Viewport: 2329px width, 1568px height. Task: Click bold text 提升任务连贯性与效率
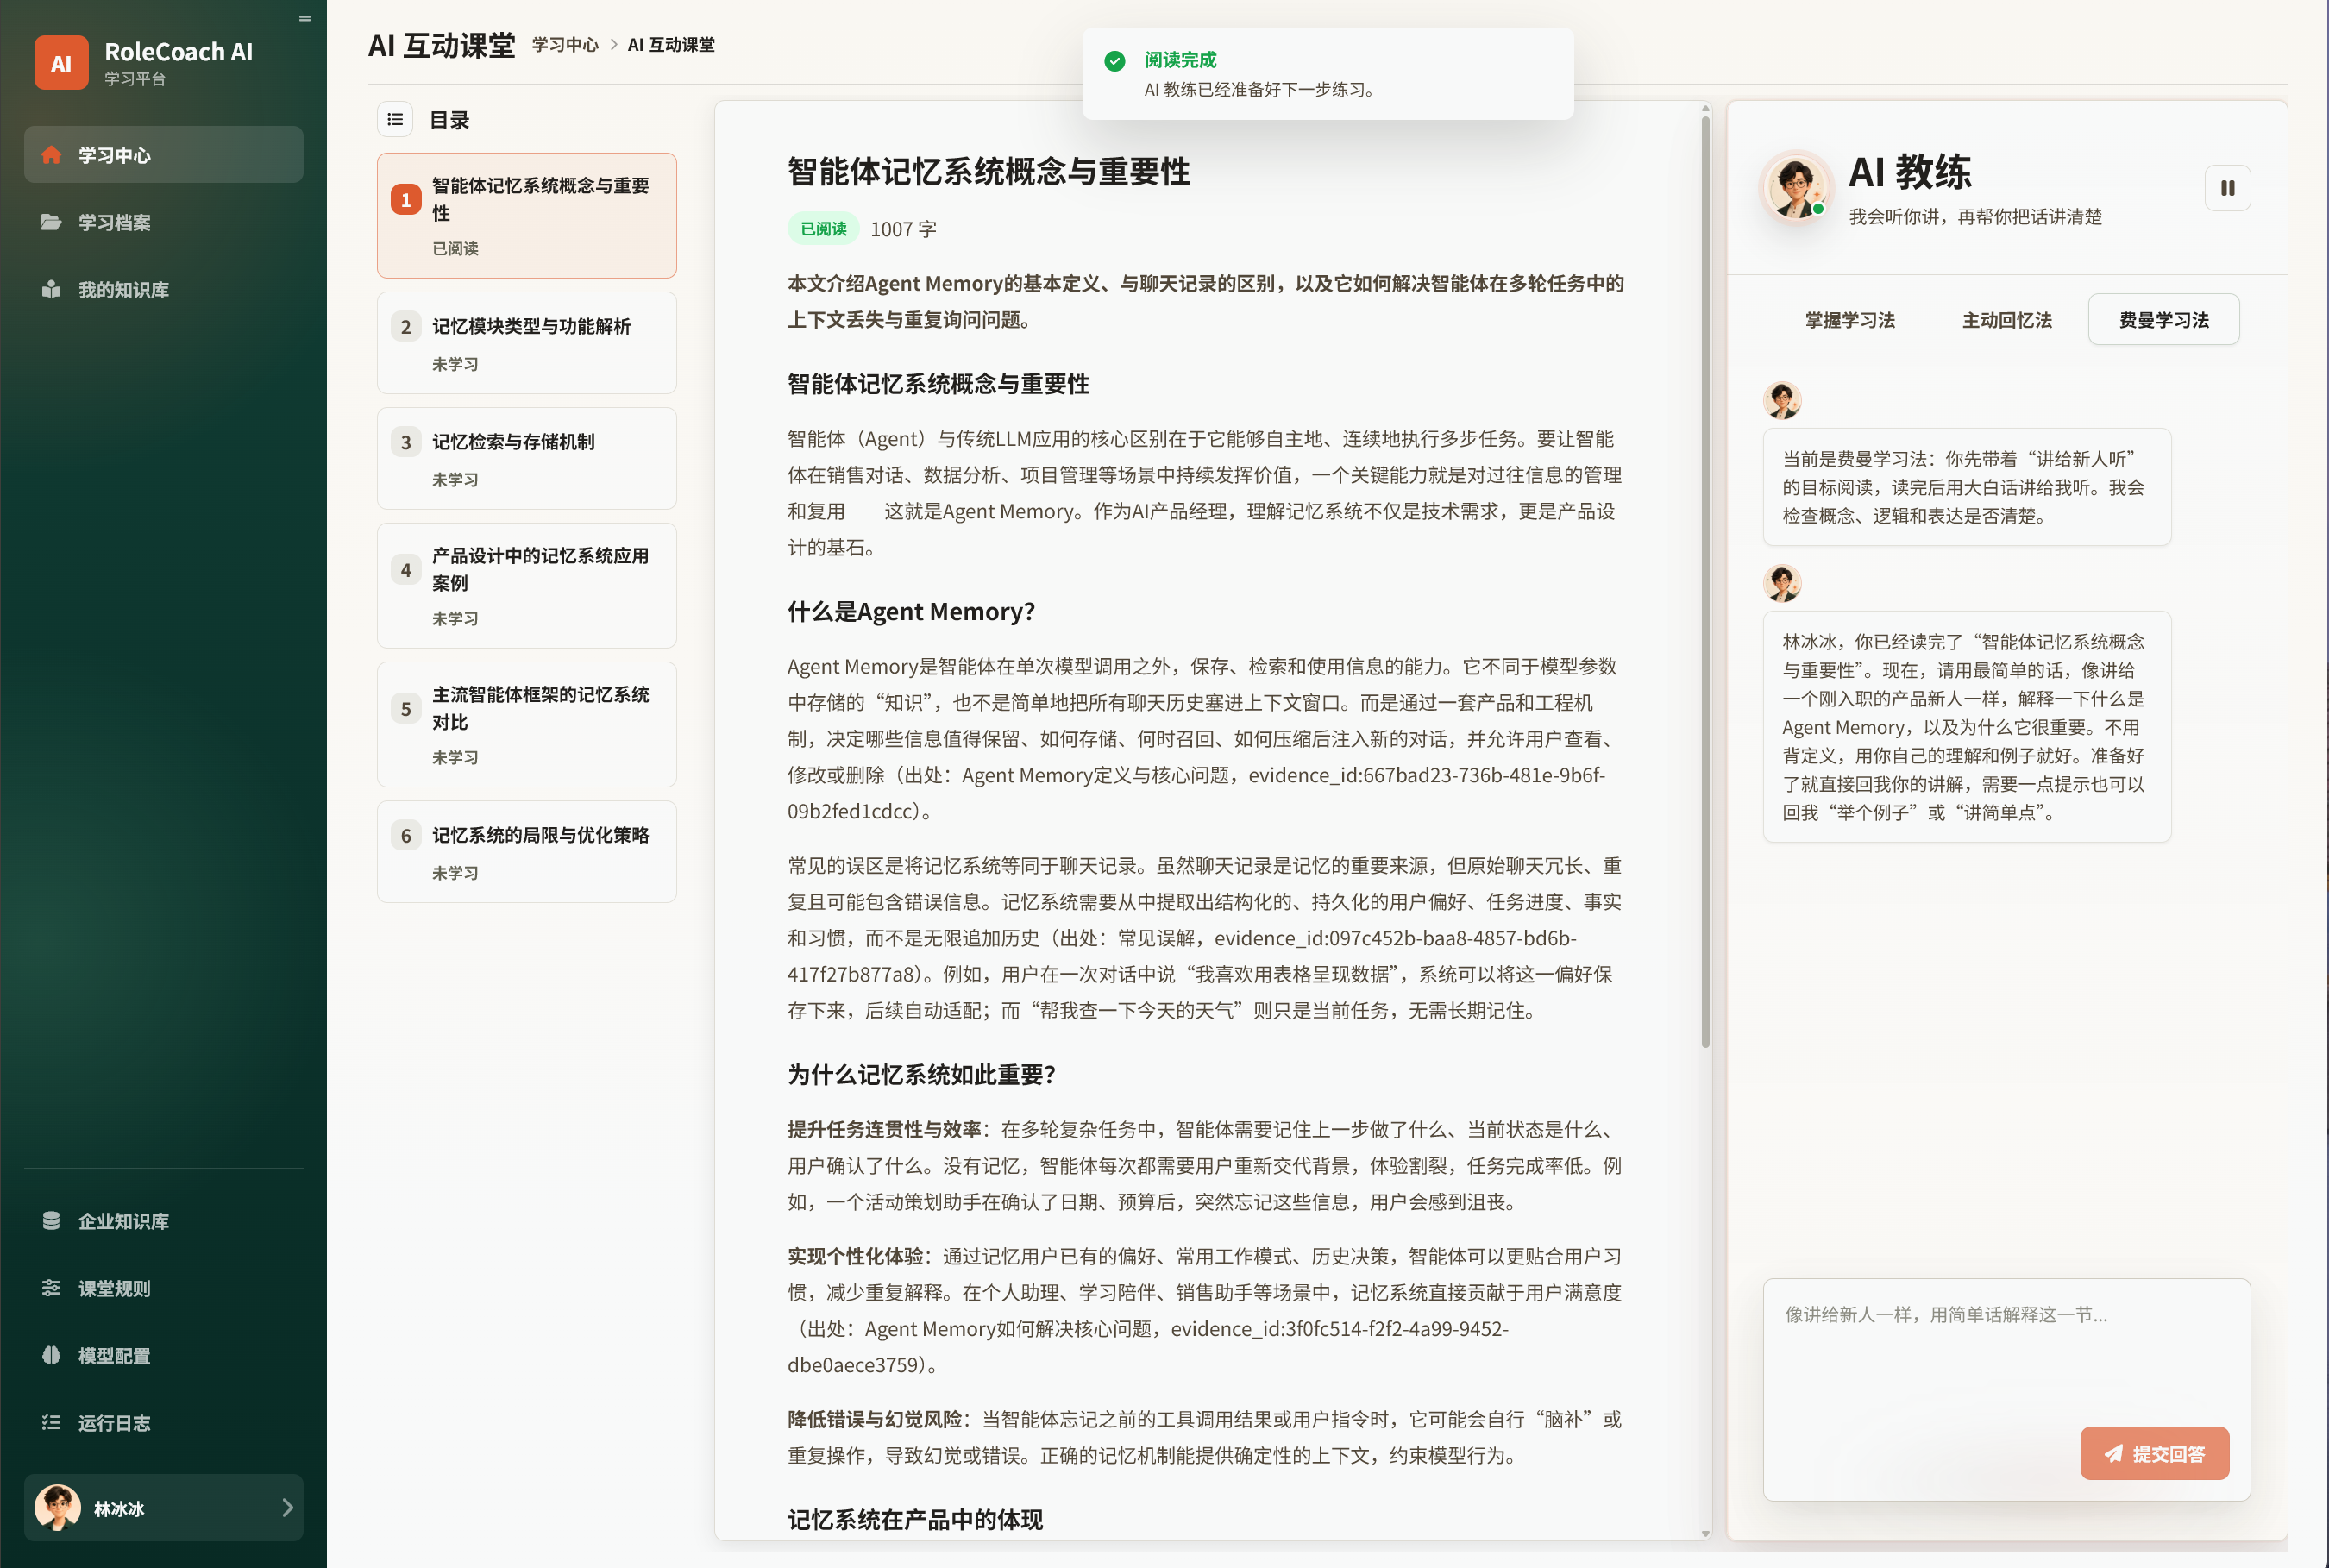click(884, 1129)
